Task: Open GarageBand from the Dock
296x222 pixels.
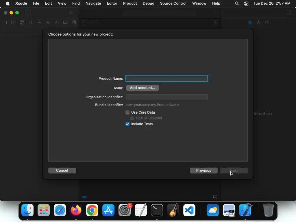Action: pos(173,210)
